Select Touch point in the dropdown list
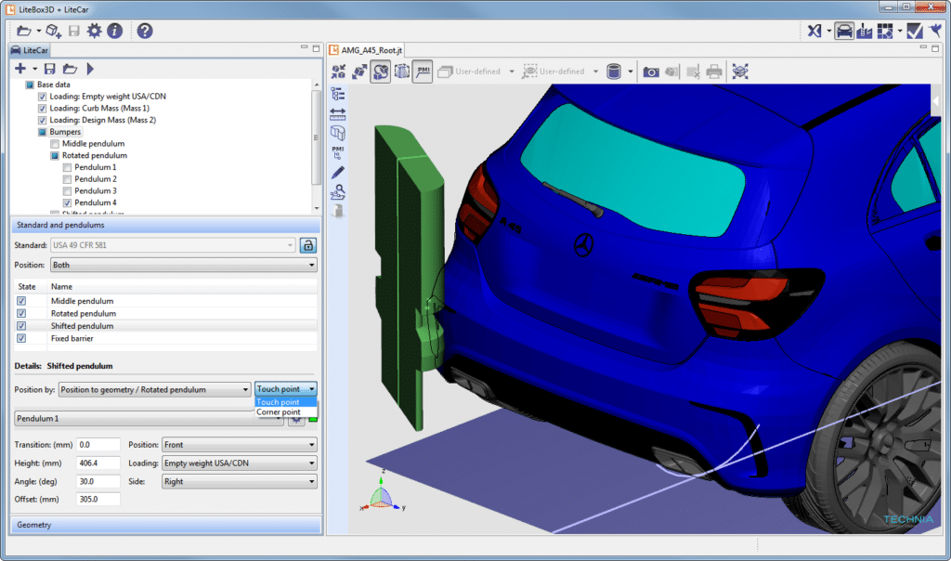Screen dimensions: 951x561 coord(286,402)
